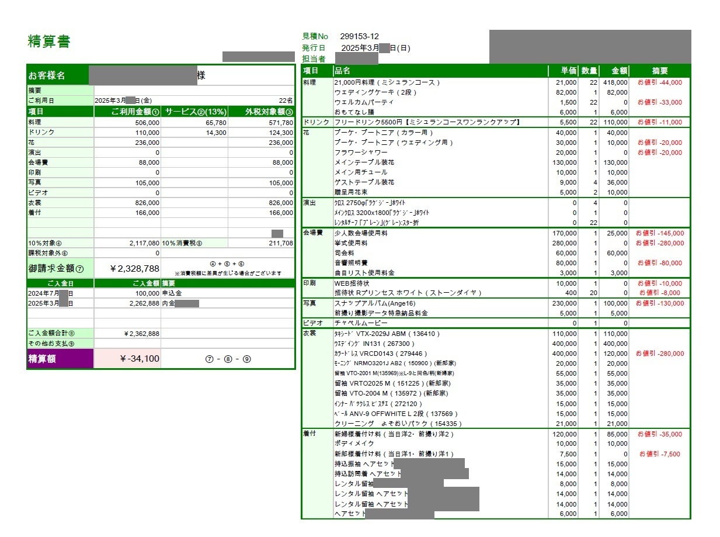Select the ¥-34,100 settlement amount

(x=139, y=359)
